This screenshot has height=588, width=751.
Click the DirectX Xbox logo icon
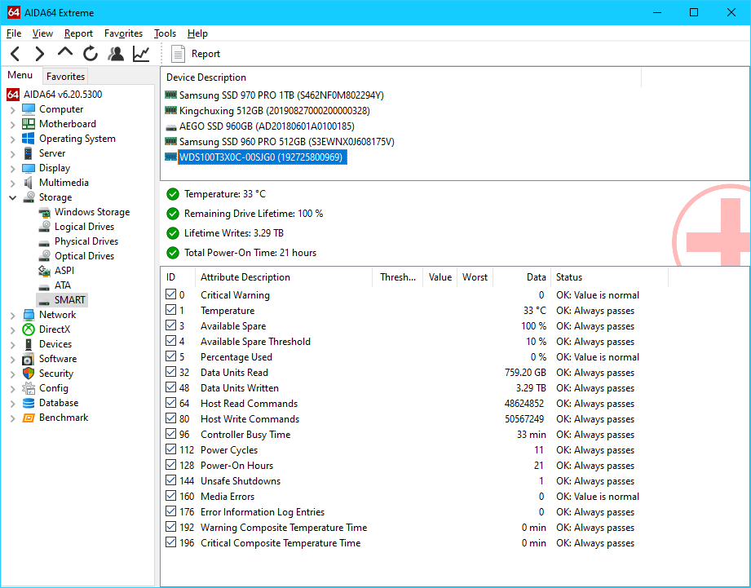click(x=29, y=329)
